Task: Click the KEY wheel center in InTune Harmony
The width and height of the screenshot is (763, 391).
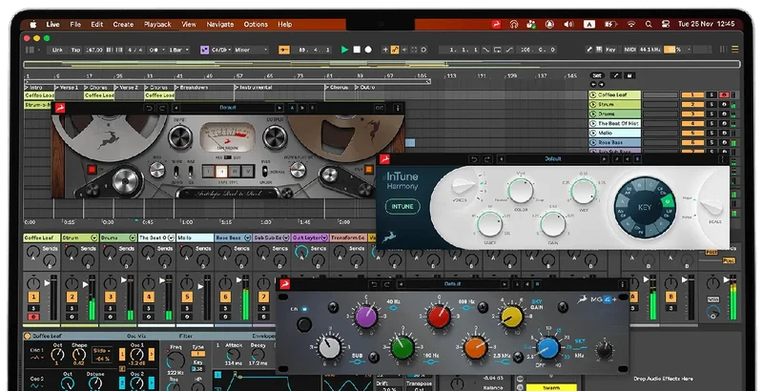Action: tap(645, 207)
